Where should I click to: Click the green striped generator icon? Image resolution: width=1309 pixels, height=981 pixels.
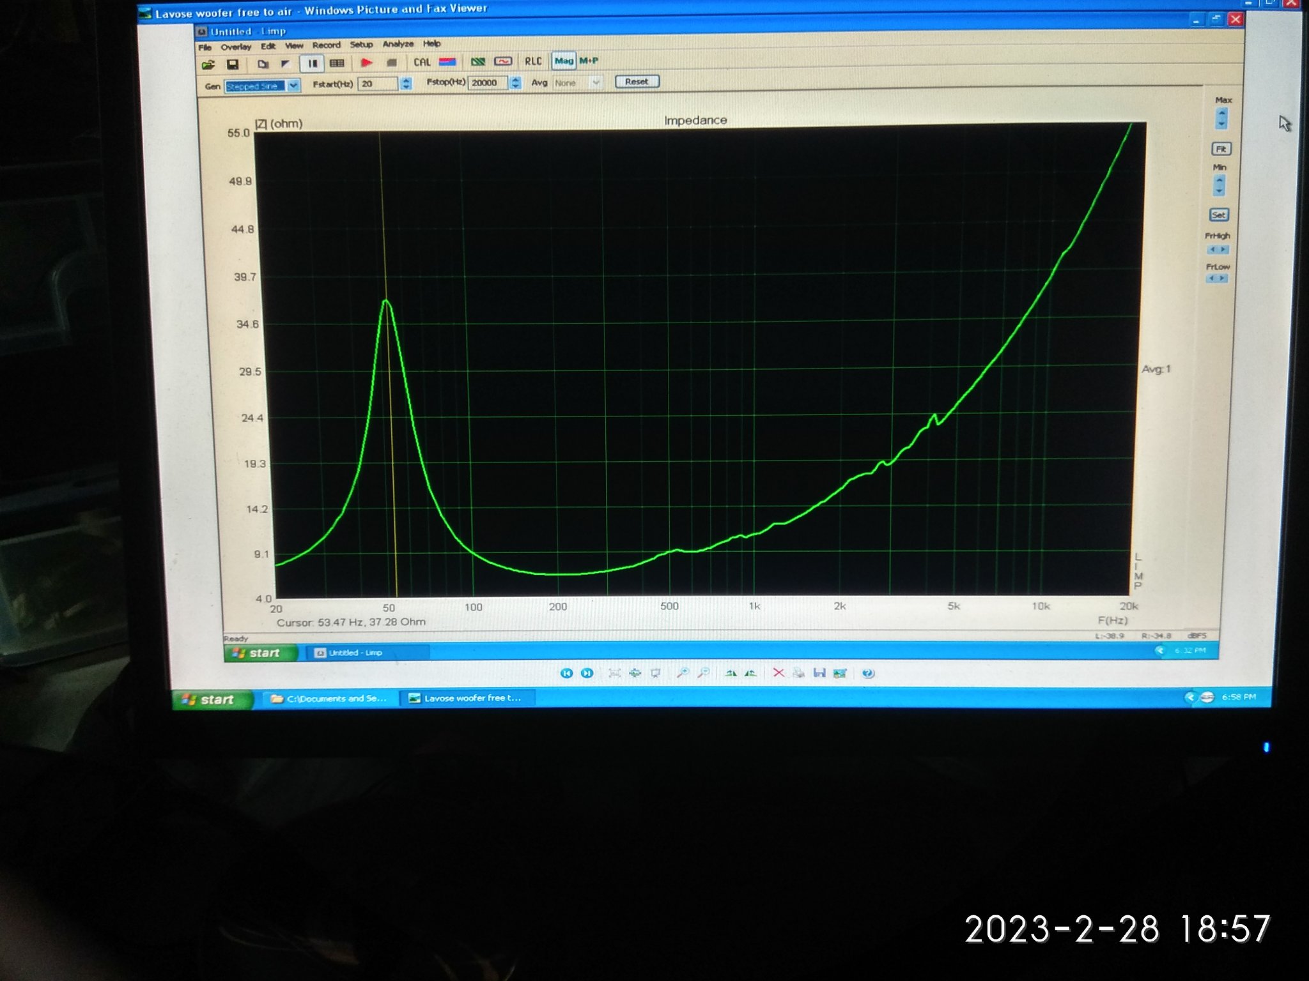point(478,61)
